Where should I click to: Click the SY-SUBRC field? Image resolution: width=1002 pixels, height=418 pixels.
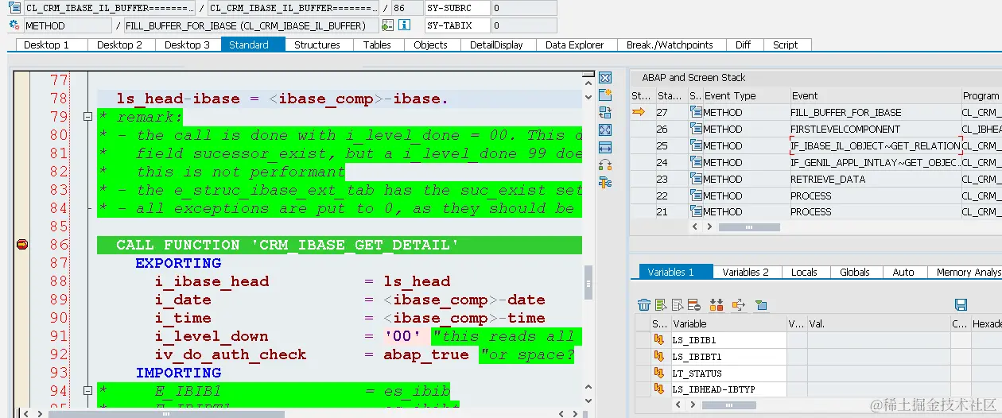457,8
